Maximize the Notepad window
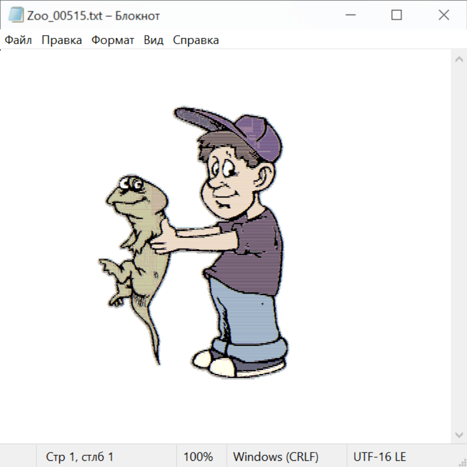467x467 pixels. tap(396, 16)
